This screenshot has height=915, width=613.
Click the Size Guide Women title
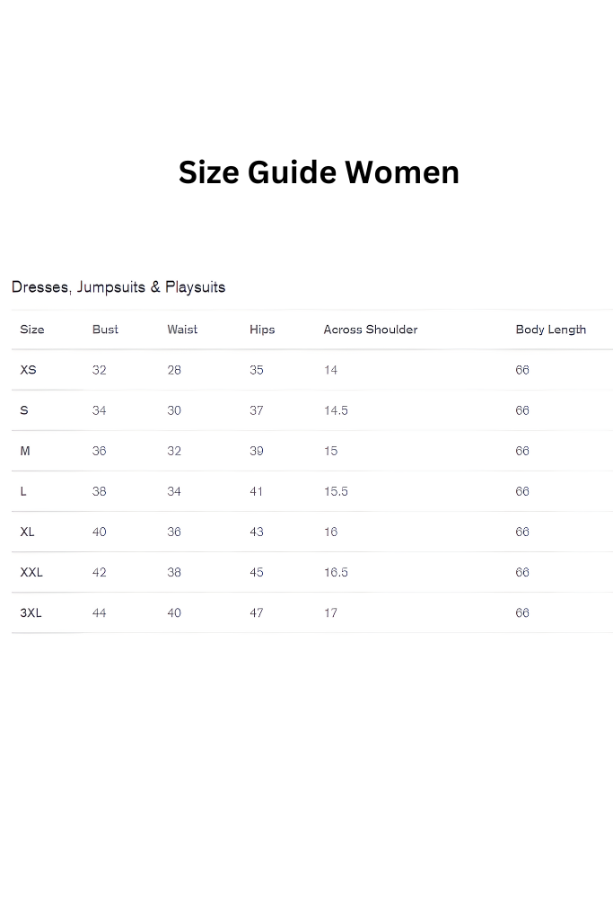(319, 172)
